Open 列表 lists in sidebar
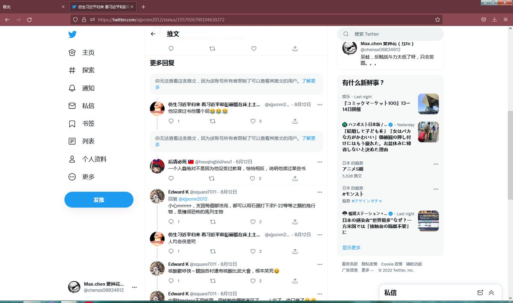Viewport: 513px width, 303px height. click(82, 141)
